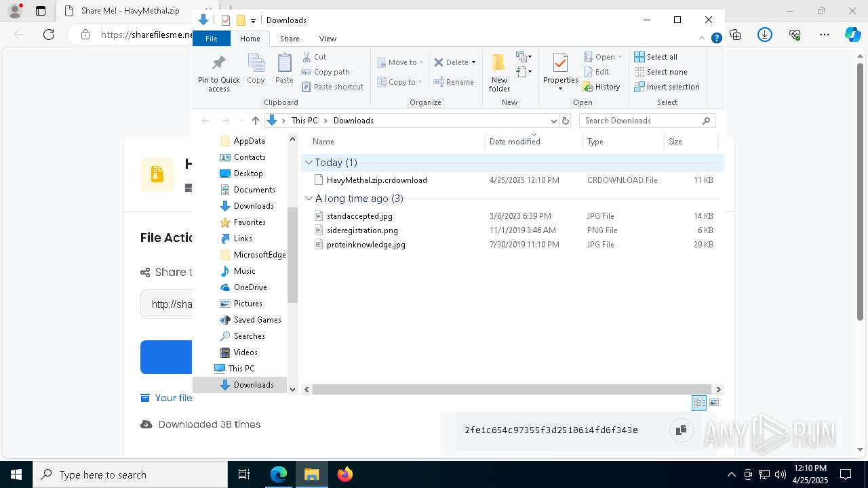This screenshot has height=488, width=868.
Task: Switch to details view layout icon
Action: click(x=699, y=403)
